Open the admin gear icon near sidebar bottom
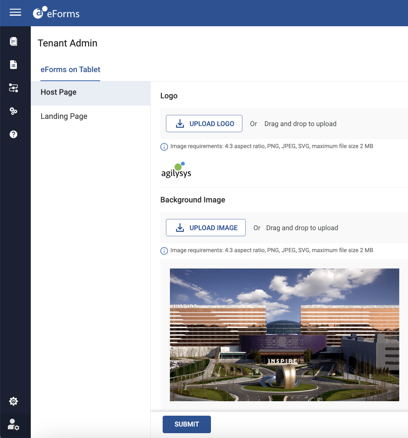 [14, 401]
